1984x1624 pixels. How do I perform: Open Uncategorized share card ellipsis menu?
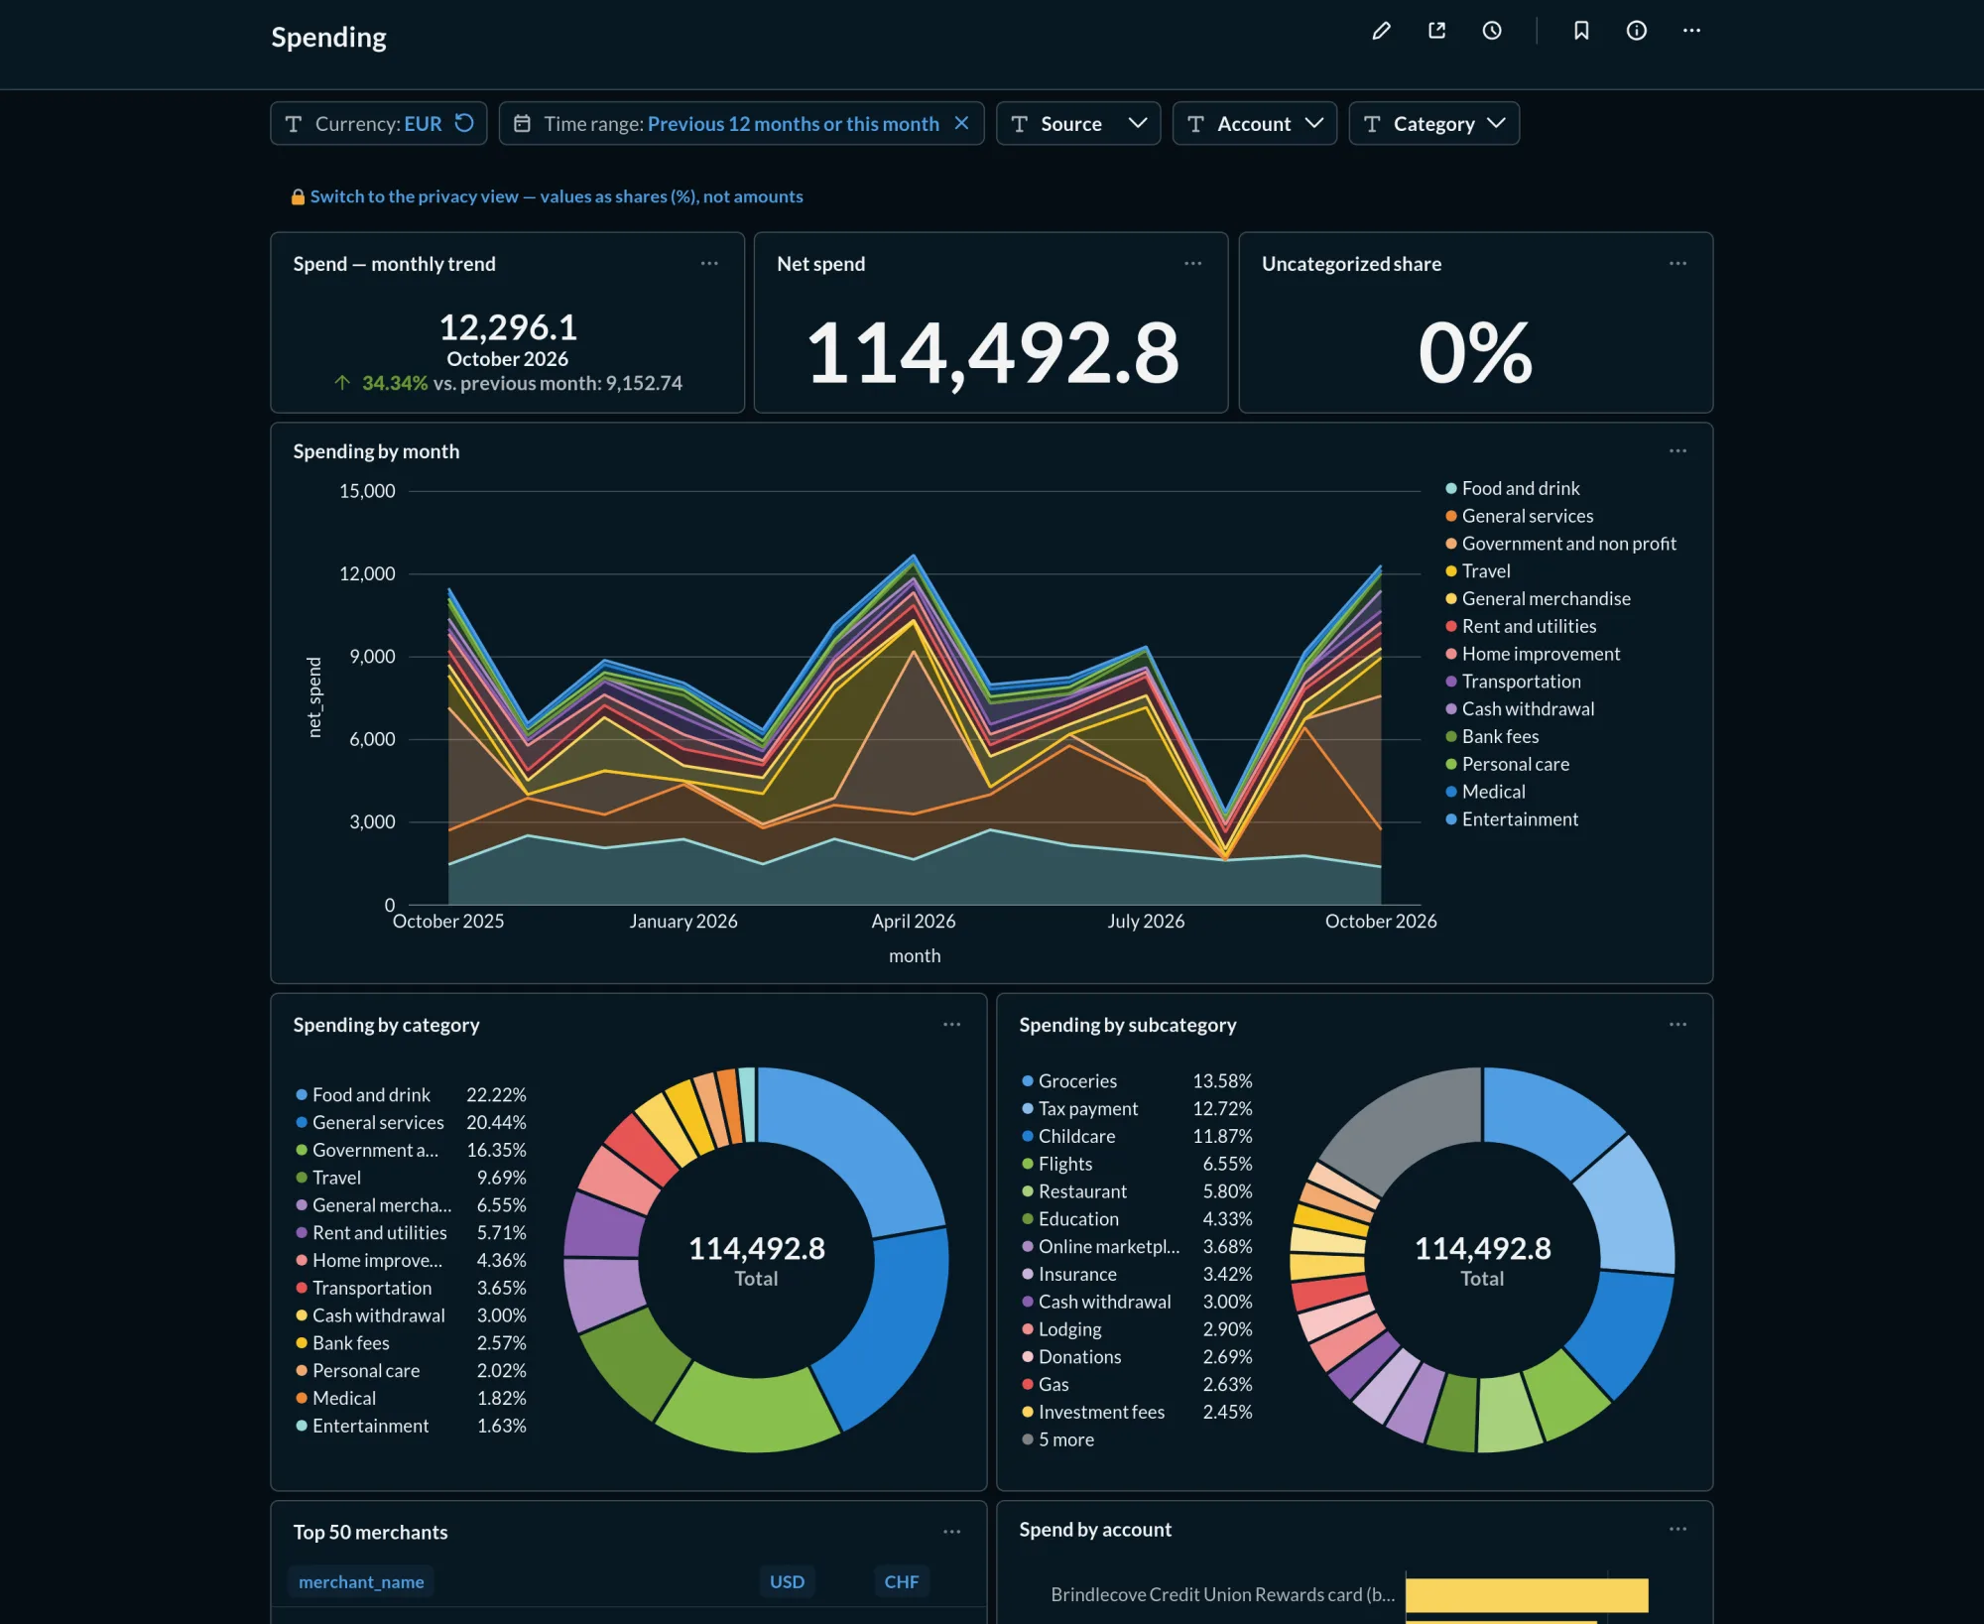1677,263
